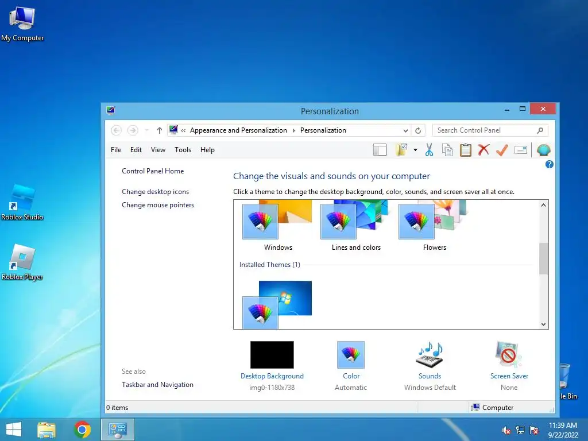The image size is (588, 441).
Task: Click the Search Control Panel field
Action: click(490, 130)
